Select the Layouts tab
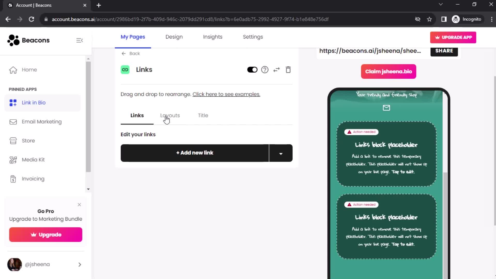Image resolution: width=496 pixels, height=279 pixels. tap(170, 115)
